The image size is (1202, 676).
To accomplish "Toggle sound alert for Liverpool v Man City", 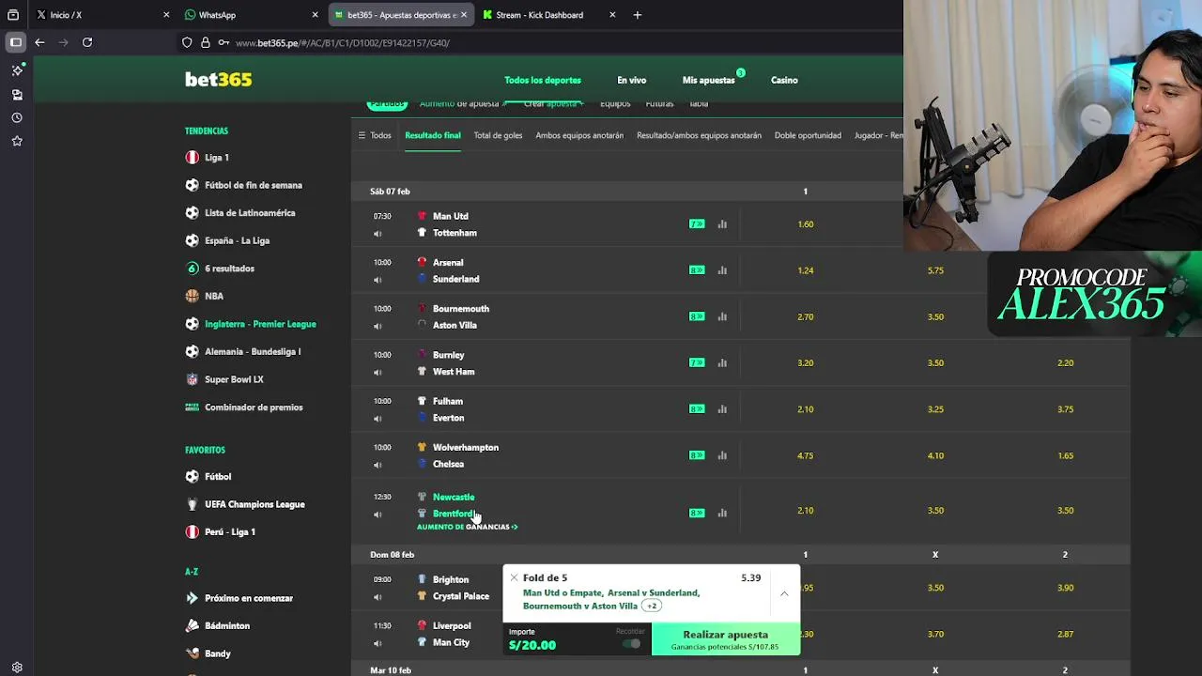I will click(378, 643).
